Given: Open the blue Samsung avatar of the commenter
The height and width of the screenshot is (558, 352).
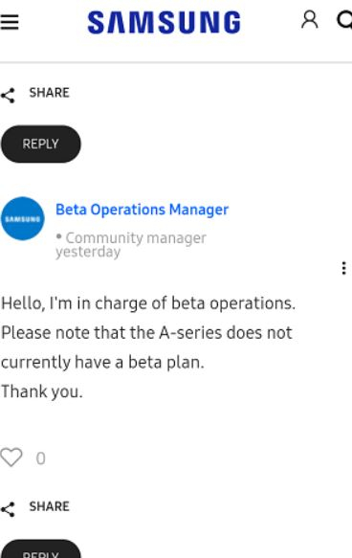Looking at the screenshot, I should (x=23, y=218).
